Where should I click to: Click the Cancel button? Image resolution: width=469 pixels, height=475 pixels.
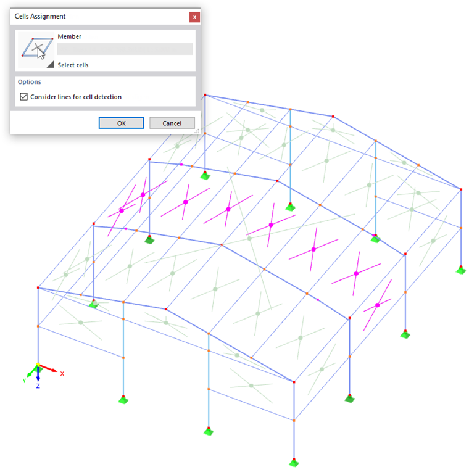click(x=172, y=123)
